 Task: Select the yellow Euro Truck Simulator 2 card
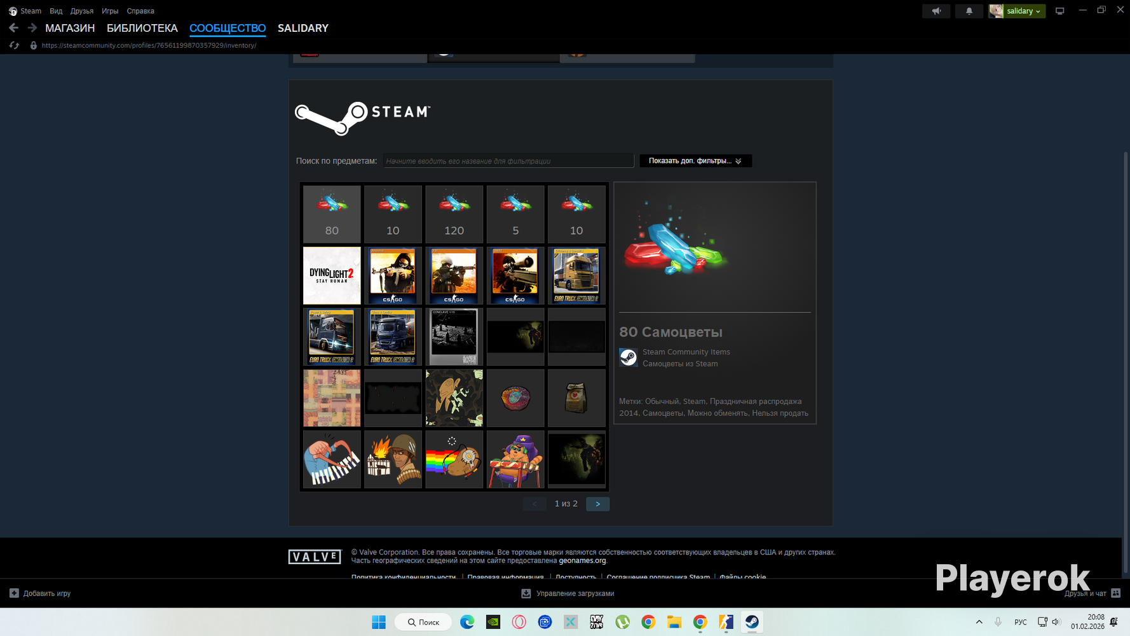click(x=576, y=275)
